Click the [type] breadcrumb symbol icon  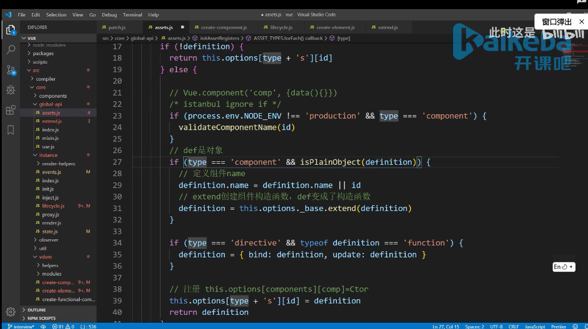pos(332,38)
